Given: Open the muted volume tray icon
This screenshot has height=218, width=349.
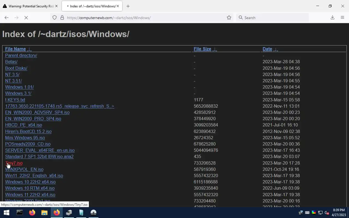Looking at the screenshot, I should click(x=327, y=213).
